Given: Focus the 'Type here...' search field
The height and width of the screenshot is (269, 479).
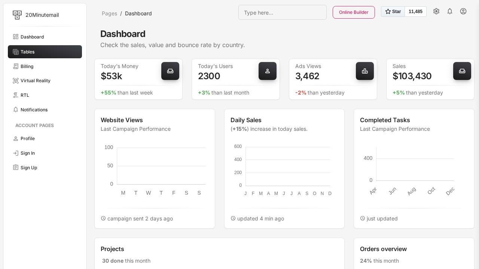Looking at the screenshot, I should click(283, 12).
